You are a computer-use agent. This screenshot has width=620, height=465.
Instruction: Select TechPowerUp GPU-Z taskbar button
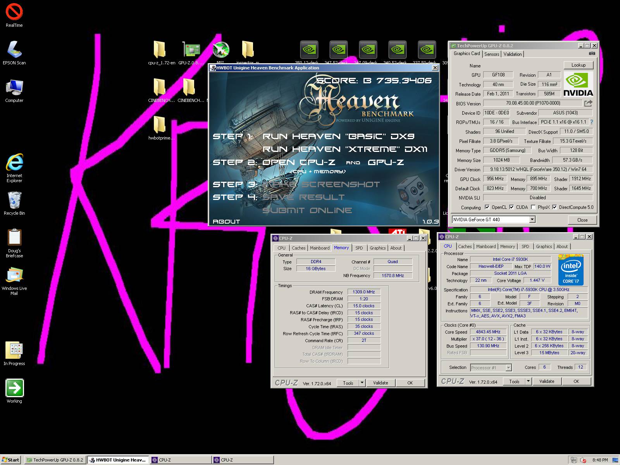click(55, 460)
